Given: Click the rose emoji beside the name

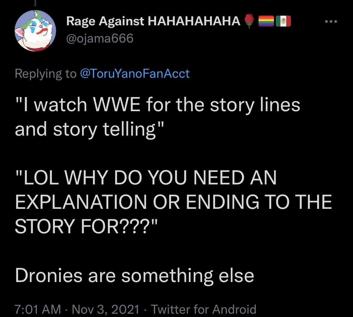Looking at the screenshot, I should click(249, 21).
